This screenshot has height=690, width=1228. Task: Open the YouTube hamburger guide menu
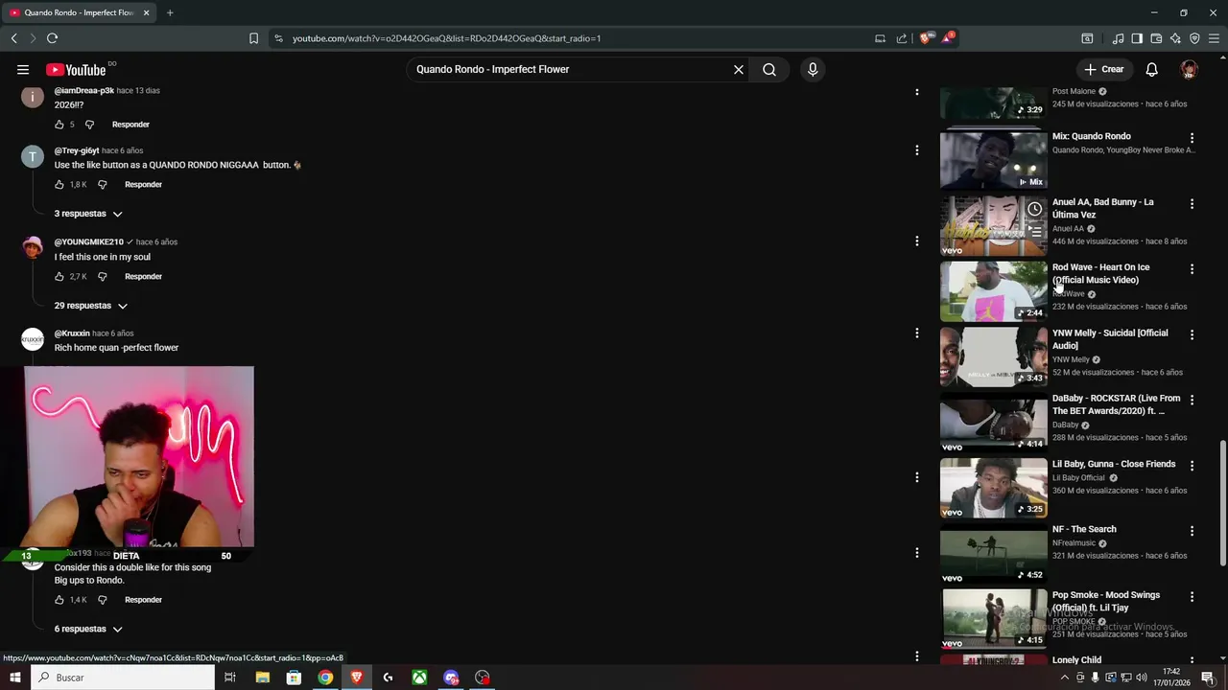click(23, 69)
